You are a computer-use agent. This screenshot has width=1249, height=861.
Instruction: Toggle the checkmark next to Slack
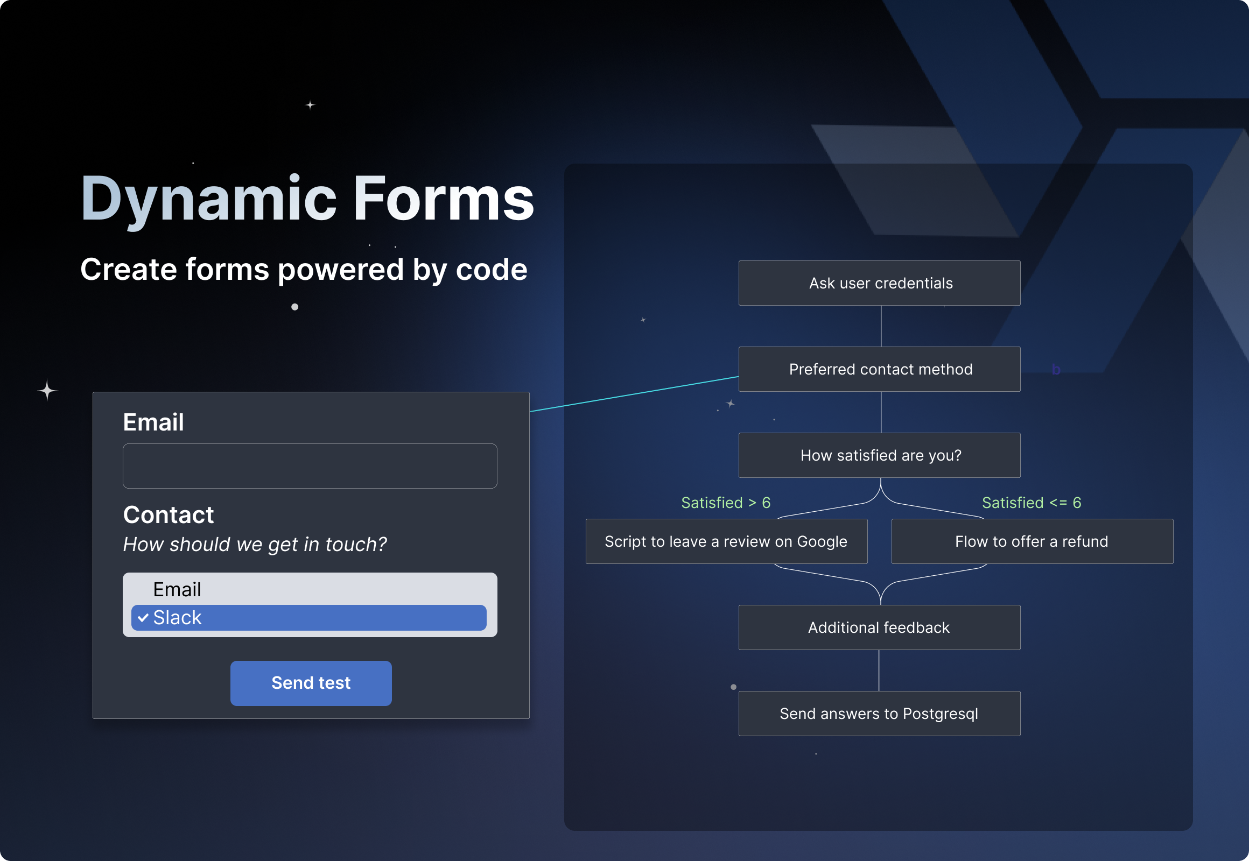[x=143, y=617]
